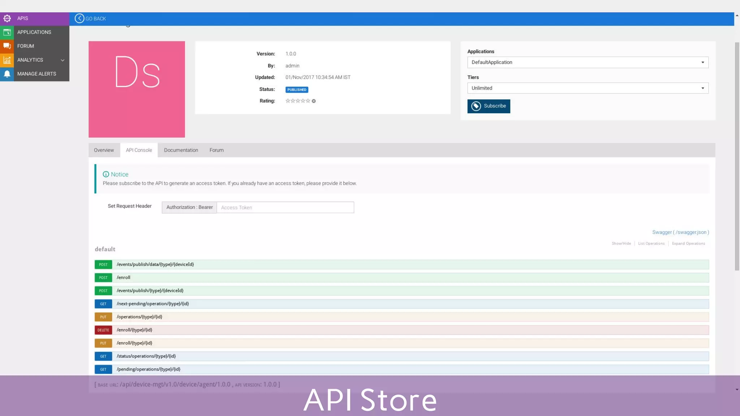Open the Ds API thumbnail

pos(137,89)
